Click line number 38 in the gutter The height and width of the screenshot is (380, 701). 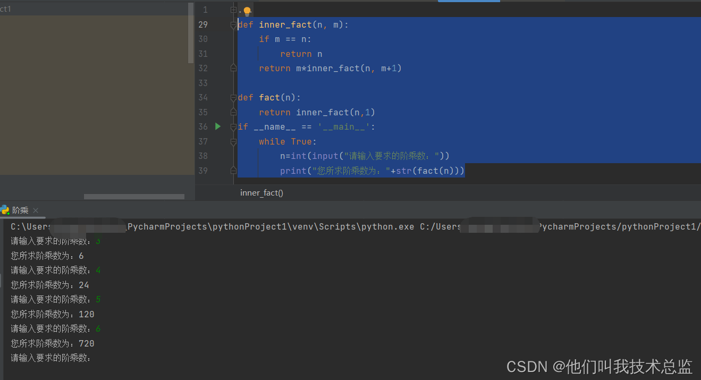pos(202,156)
